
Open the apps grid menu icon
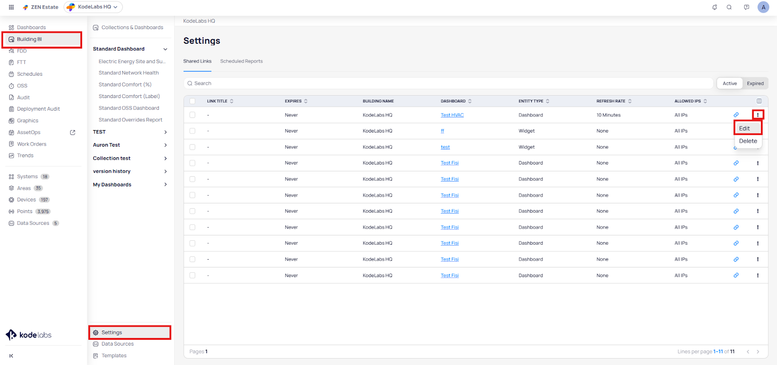coord(11,7)
